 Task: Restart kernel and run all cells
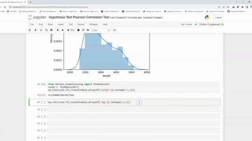click(x=88, y=30)
